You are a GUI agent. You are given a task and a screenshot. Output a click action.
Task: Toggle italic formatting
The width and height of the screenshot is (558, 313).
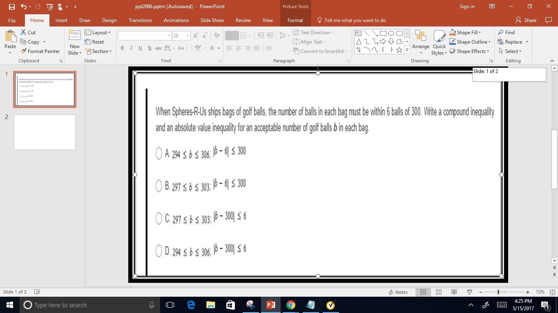click(131, 48)
